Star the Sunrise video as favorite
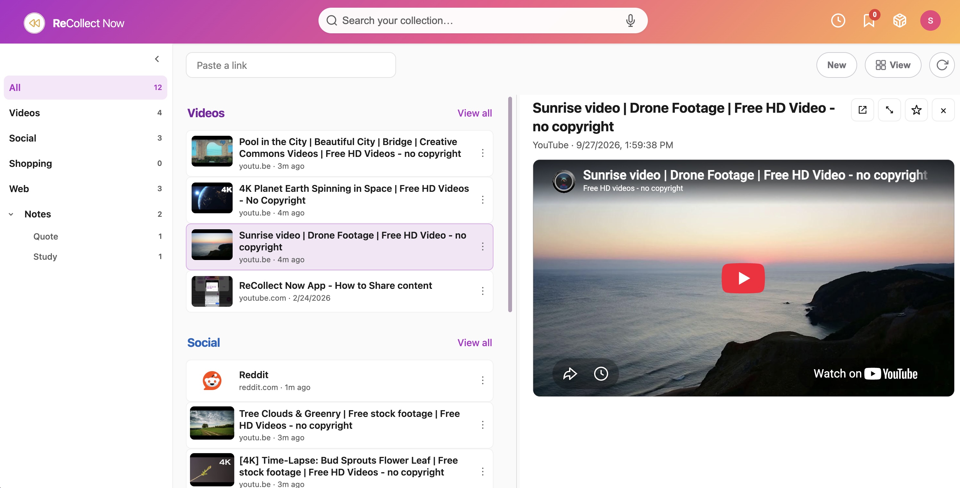Viewport: 960px width, 488px height. [x=916, y=110]
